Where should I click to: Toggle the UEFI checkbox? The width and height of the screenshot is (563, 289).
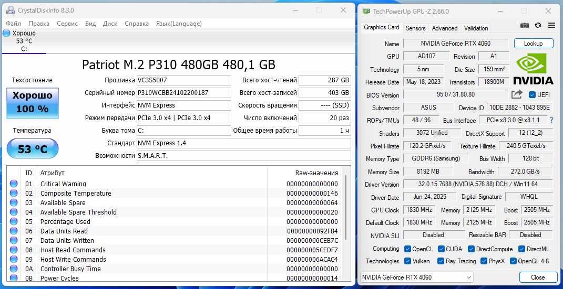pyautogui.click(x=533, y=95)
